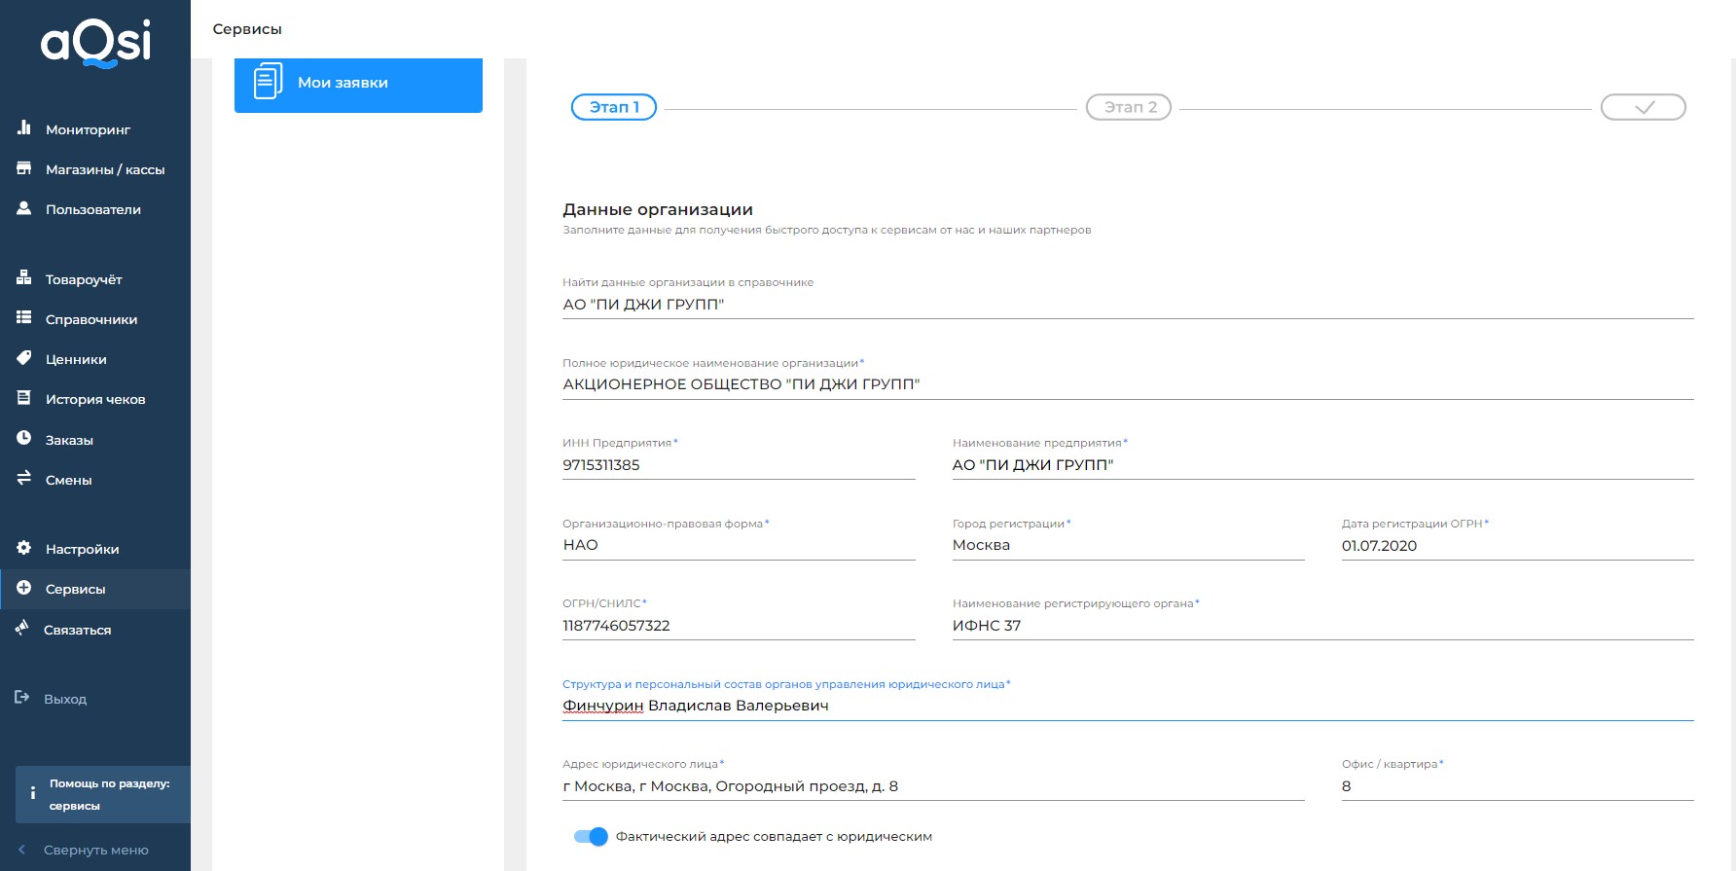The height and width of the screenshot is (871, 1736).
Task: Click the Дата регистрации ОГРН field
Action: (1516, 546)
